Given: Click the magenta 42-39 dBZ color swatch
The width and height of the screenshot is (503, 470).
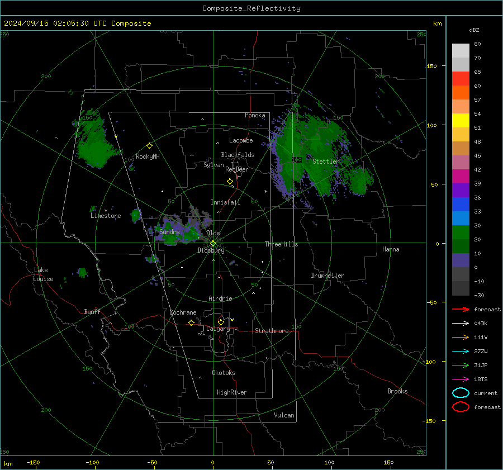Looking at the screenshot, I should pos(461,177).
